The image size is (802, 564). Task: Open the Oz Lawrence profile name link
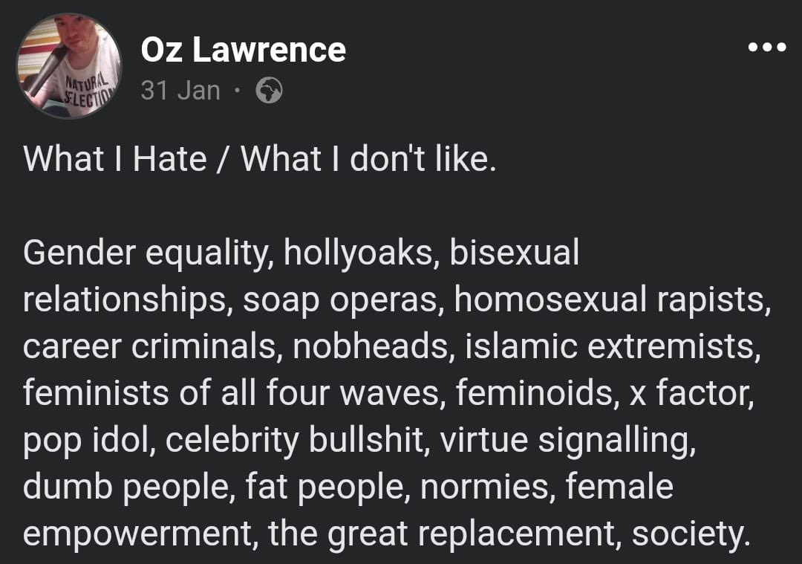click(244, 50)
